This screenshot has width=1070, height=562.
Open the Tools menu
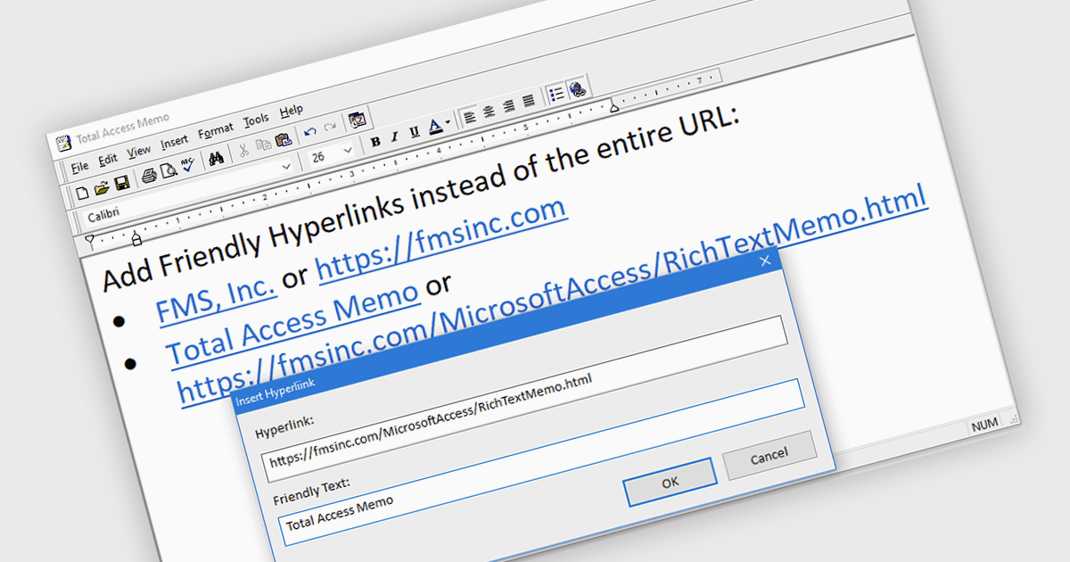[256, 120]
